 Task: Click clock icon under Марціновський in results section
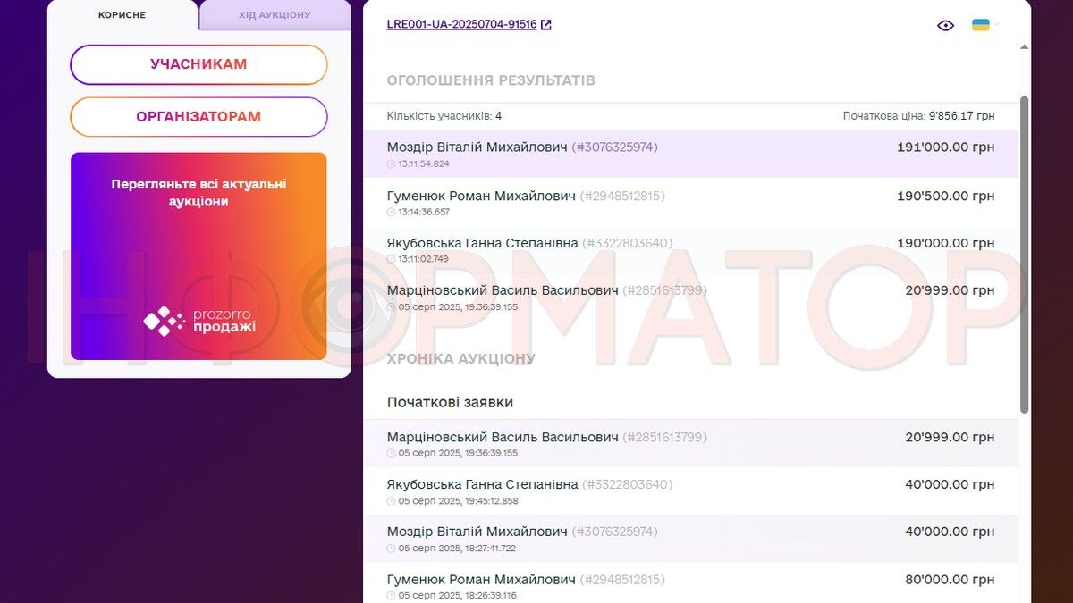391,307
